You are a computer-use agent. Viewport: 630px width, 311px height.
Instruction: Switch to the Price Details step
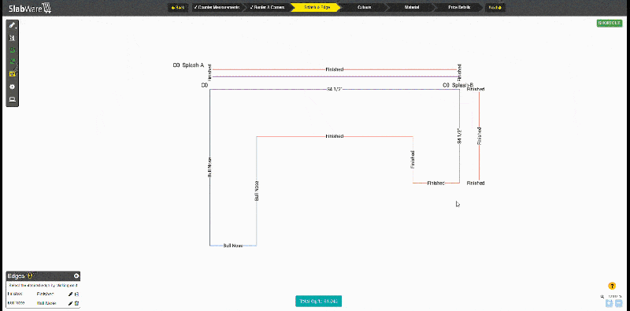(459, 7)
